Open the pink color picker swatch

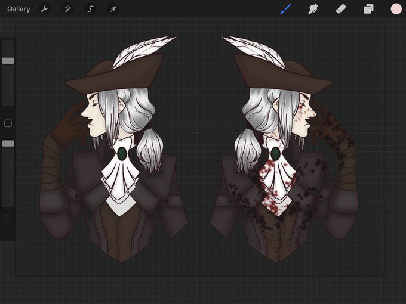396,9
